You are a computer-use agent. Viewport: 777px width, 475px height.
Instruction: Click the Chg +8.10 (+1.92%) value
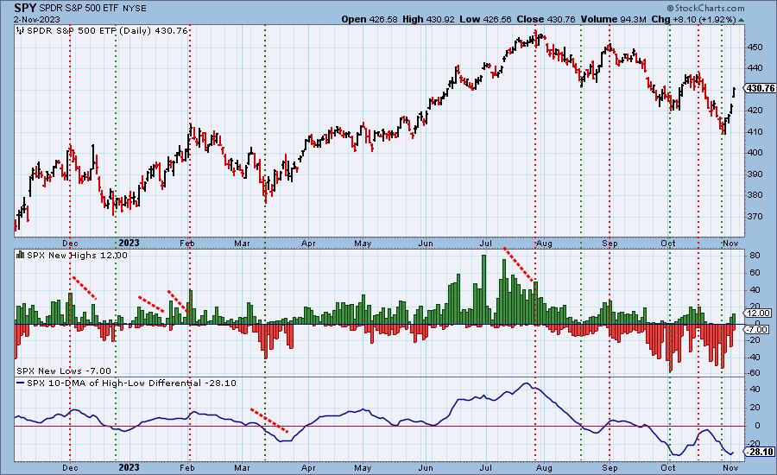[x=694, y=19]
